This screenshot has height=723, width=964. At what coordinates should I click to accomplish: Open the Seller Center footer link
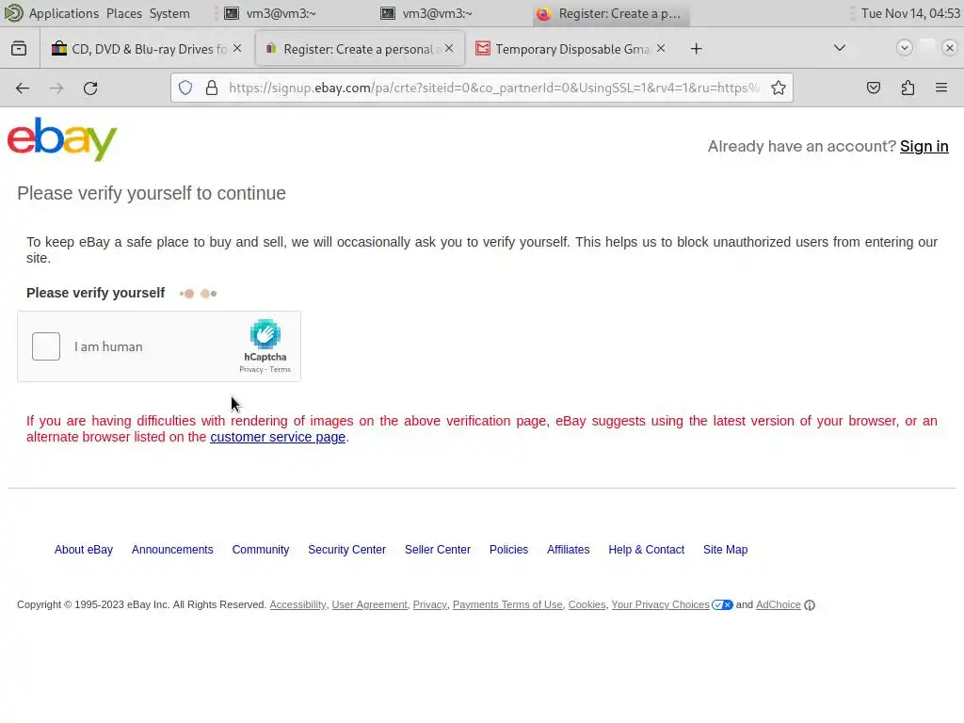click(x=438, y=550)
